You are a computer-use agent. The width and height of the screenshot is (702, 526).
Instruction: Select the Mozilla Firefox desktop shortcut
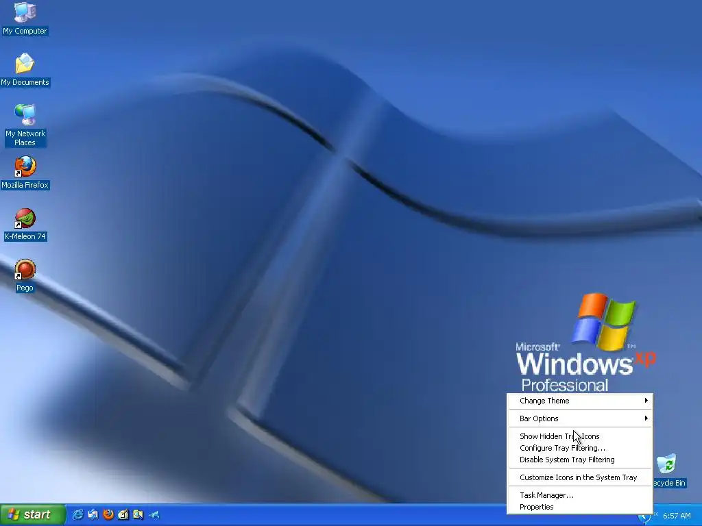[x=25, y=173]
